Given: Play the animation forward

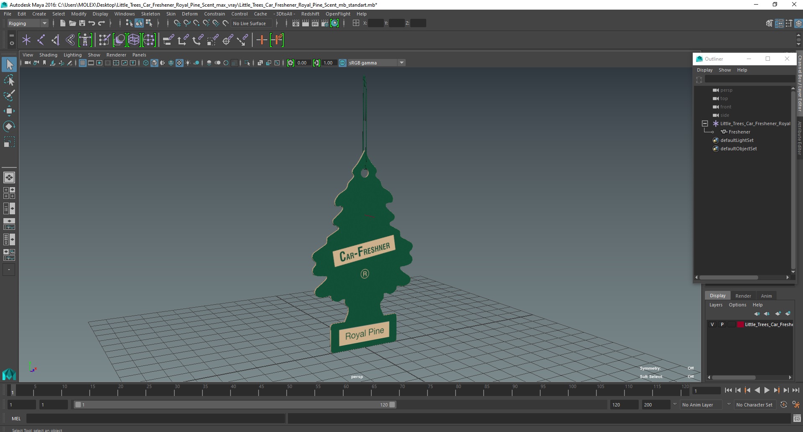Looking at the screenshot, I should click(x=767, y=390).
